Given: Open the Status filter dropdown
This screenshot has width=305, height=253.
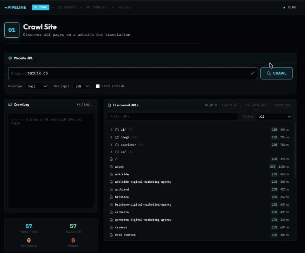Looking at the screenshot, I should 274,116.
